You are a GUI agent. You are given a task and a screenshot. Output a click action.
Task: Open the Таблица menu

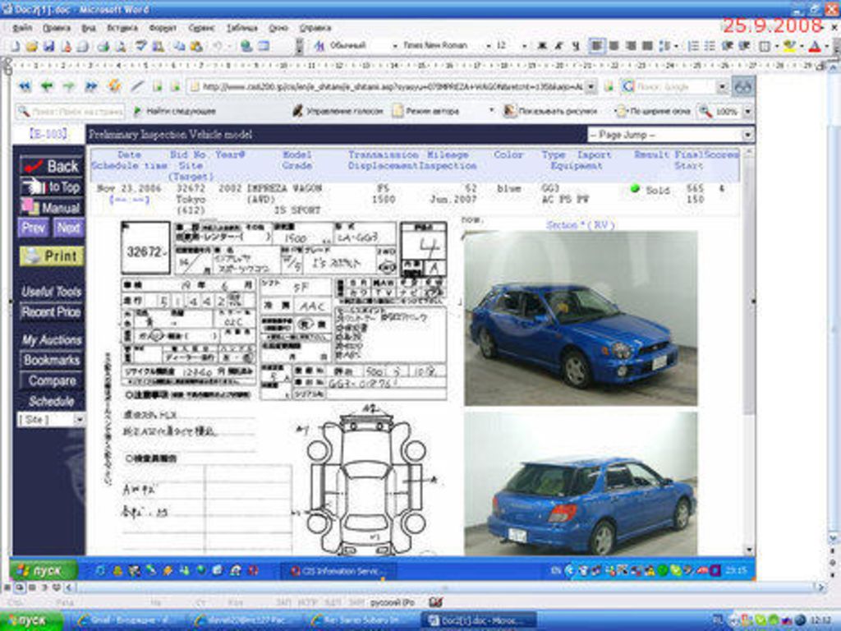click(x=242, y=27)
